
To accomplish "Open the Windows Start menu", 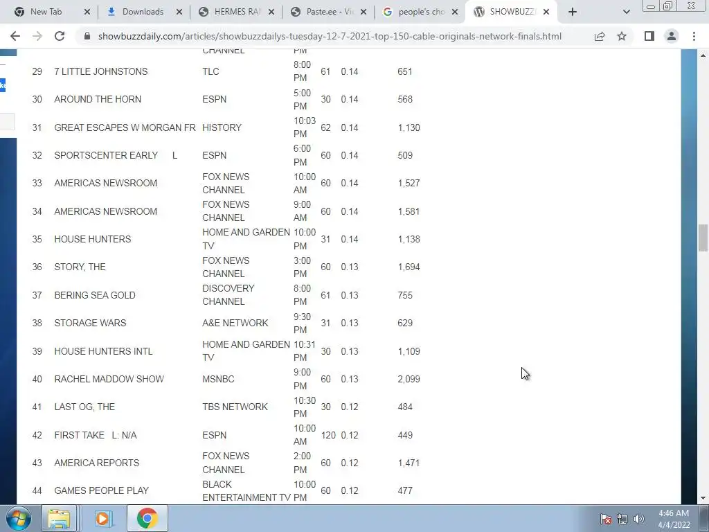I will click(19, 518).
